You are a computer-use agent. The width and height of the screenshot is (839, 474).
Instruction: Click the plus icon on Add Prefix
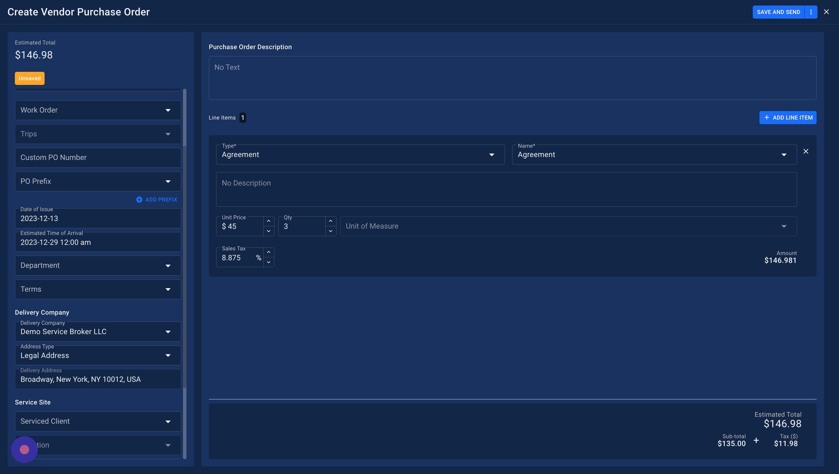(x=139, y=199)
